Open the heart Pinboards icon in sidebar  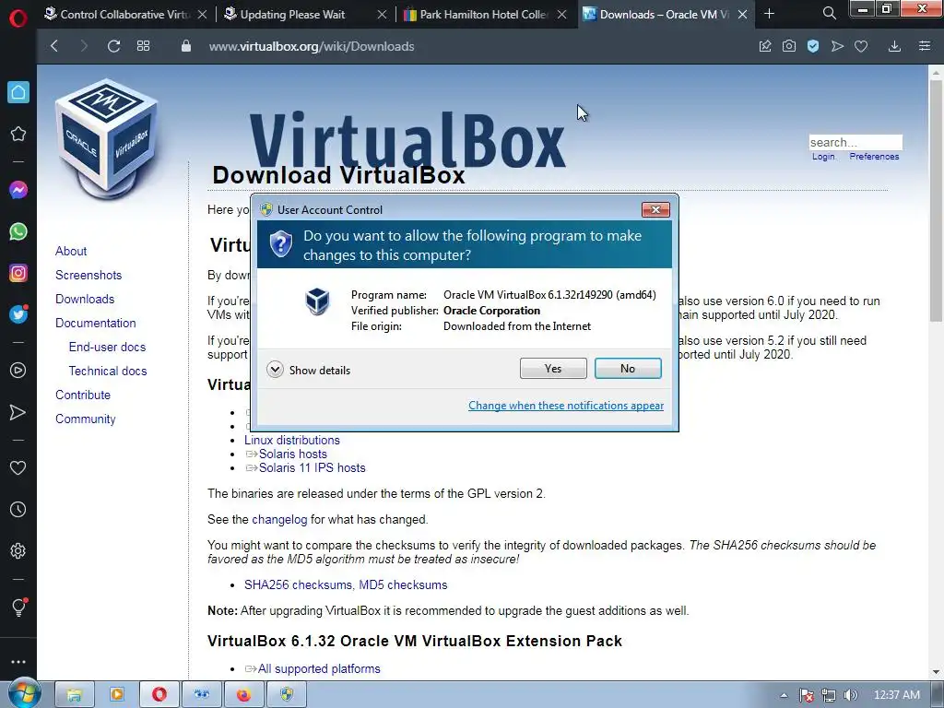point(18,467)
